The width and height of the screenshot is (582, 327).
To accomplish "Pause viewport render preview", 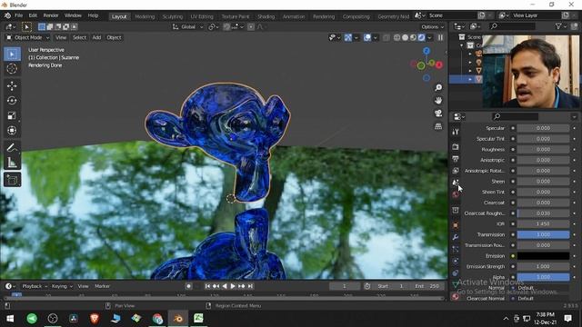I will point(440,37).
